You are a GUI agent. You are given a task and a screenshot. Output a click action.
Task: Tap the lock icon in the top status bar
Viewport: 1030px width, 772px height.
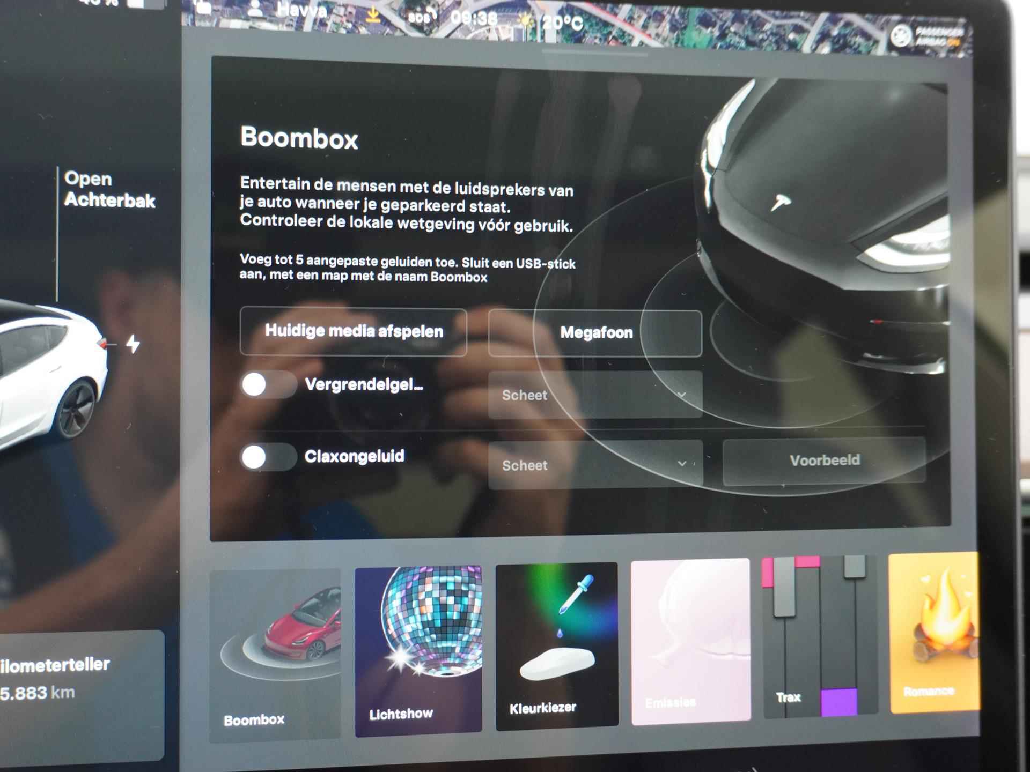pyautogui.click(x=203, y=6)
